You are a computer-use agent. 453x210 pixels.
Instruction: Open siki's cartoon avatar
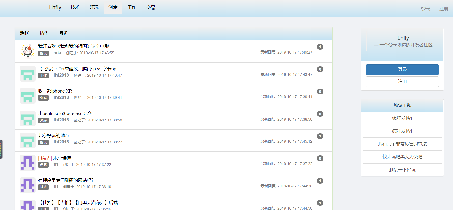[x=27, y=51]
